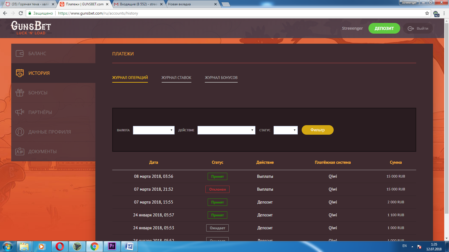Click Qiwi in the 08 марта 2018 row
The height and width of the screenshot is (252, 449).
333,176
